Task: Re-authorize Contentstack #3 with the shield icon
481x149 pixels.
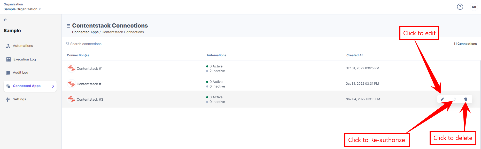Action: click(454, 99)
